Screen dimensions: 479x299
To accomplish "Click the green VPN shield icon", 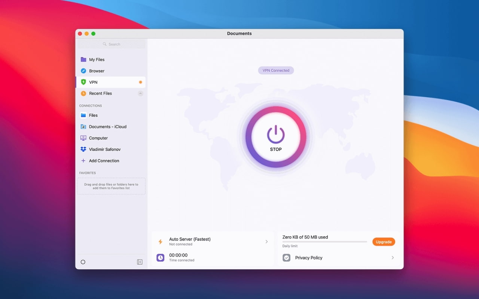I will [83, 82].
